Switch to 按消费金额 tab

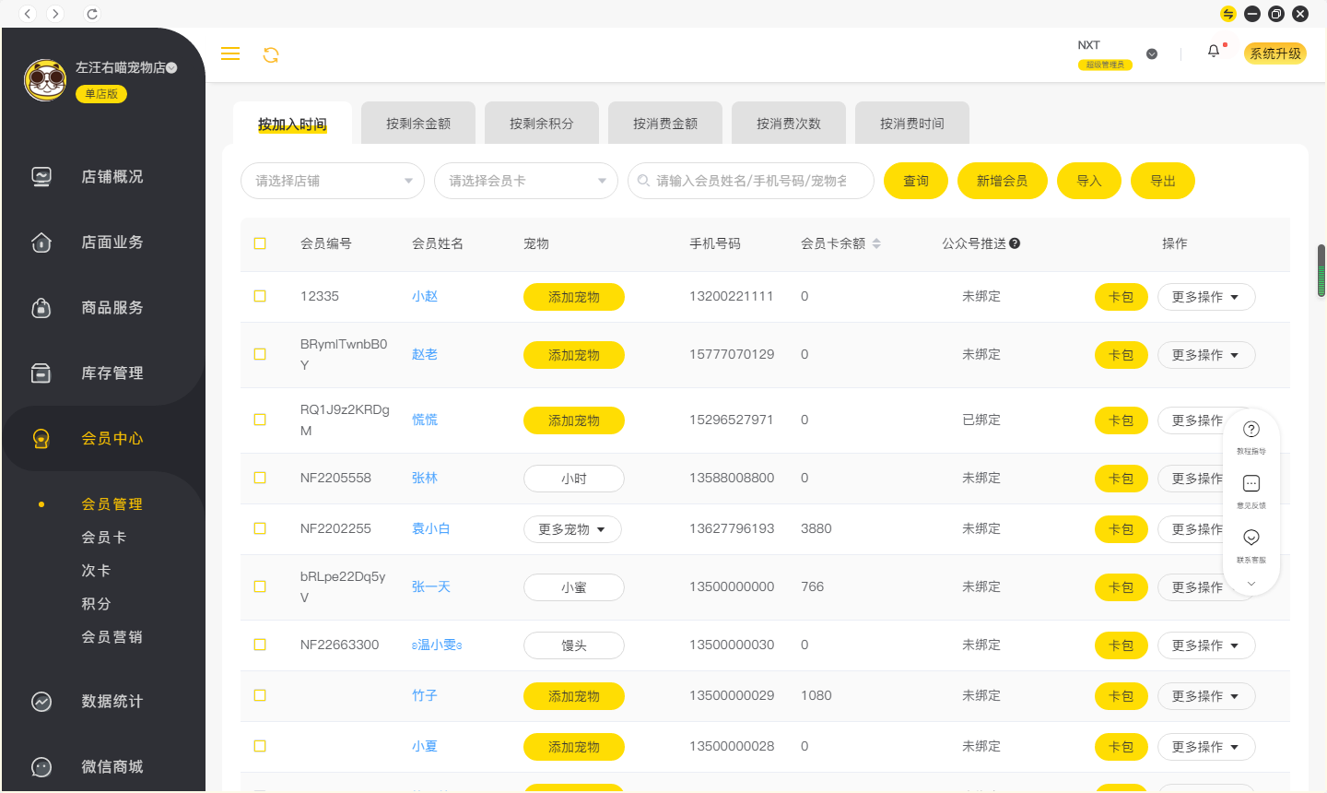[665, 123]
